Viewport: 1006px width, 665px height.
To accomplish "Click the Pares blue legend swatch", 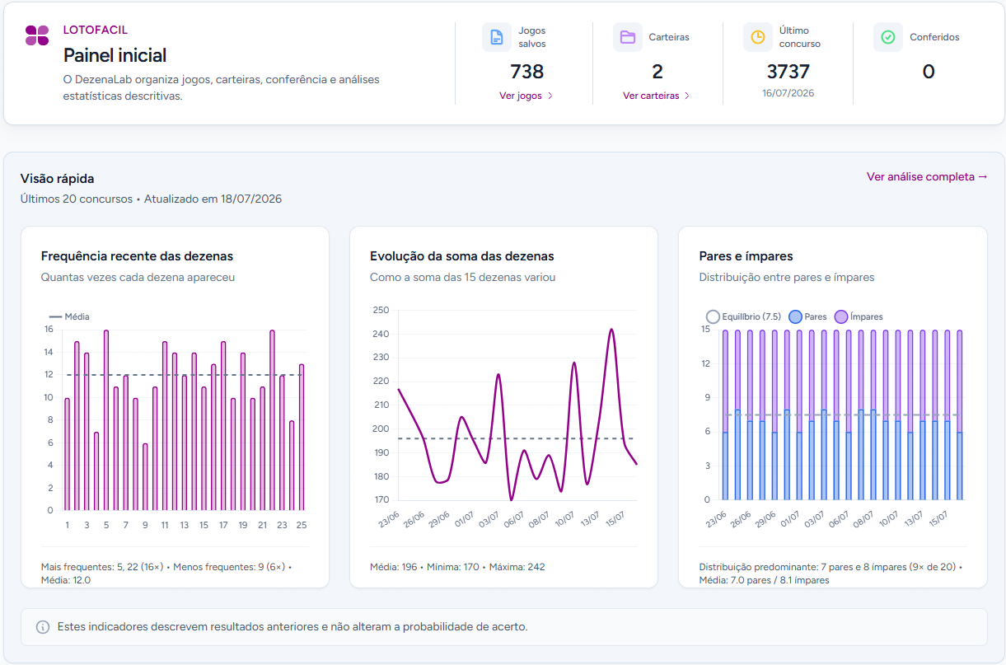I will (x=795, y=316).
